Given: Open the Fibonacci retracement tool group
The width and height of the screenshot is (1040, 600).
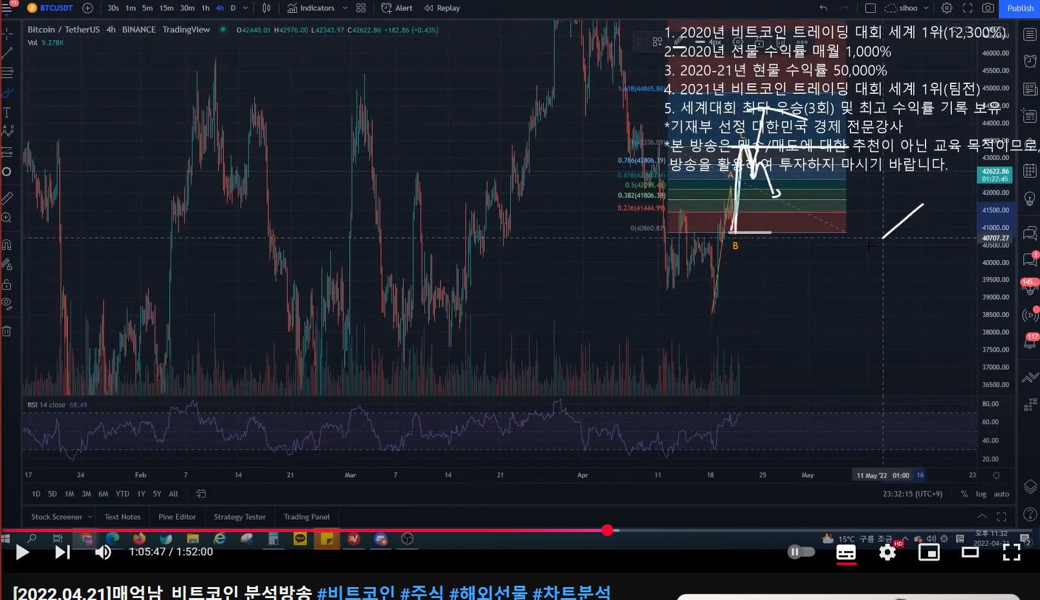Looking at the screenshot, I should pyautogui.click(x=7, y=72).
